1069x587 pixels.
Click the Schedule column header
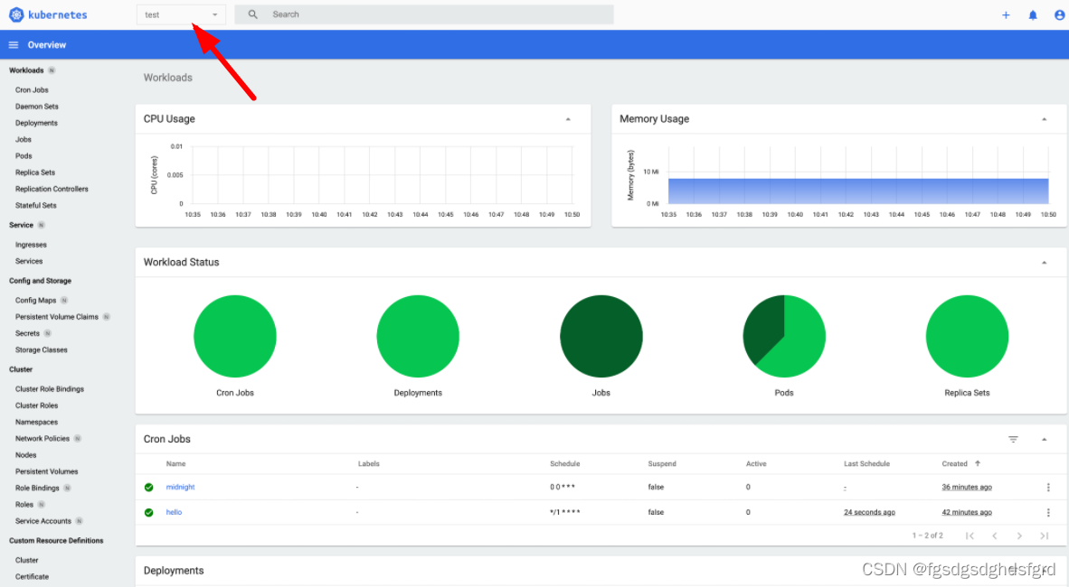(565, 464)
